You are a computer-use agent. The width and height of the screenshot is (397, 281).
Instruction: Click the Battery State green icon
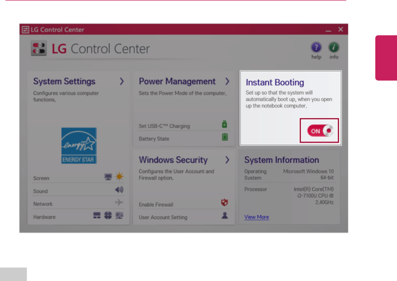(225, 137)
